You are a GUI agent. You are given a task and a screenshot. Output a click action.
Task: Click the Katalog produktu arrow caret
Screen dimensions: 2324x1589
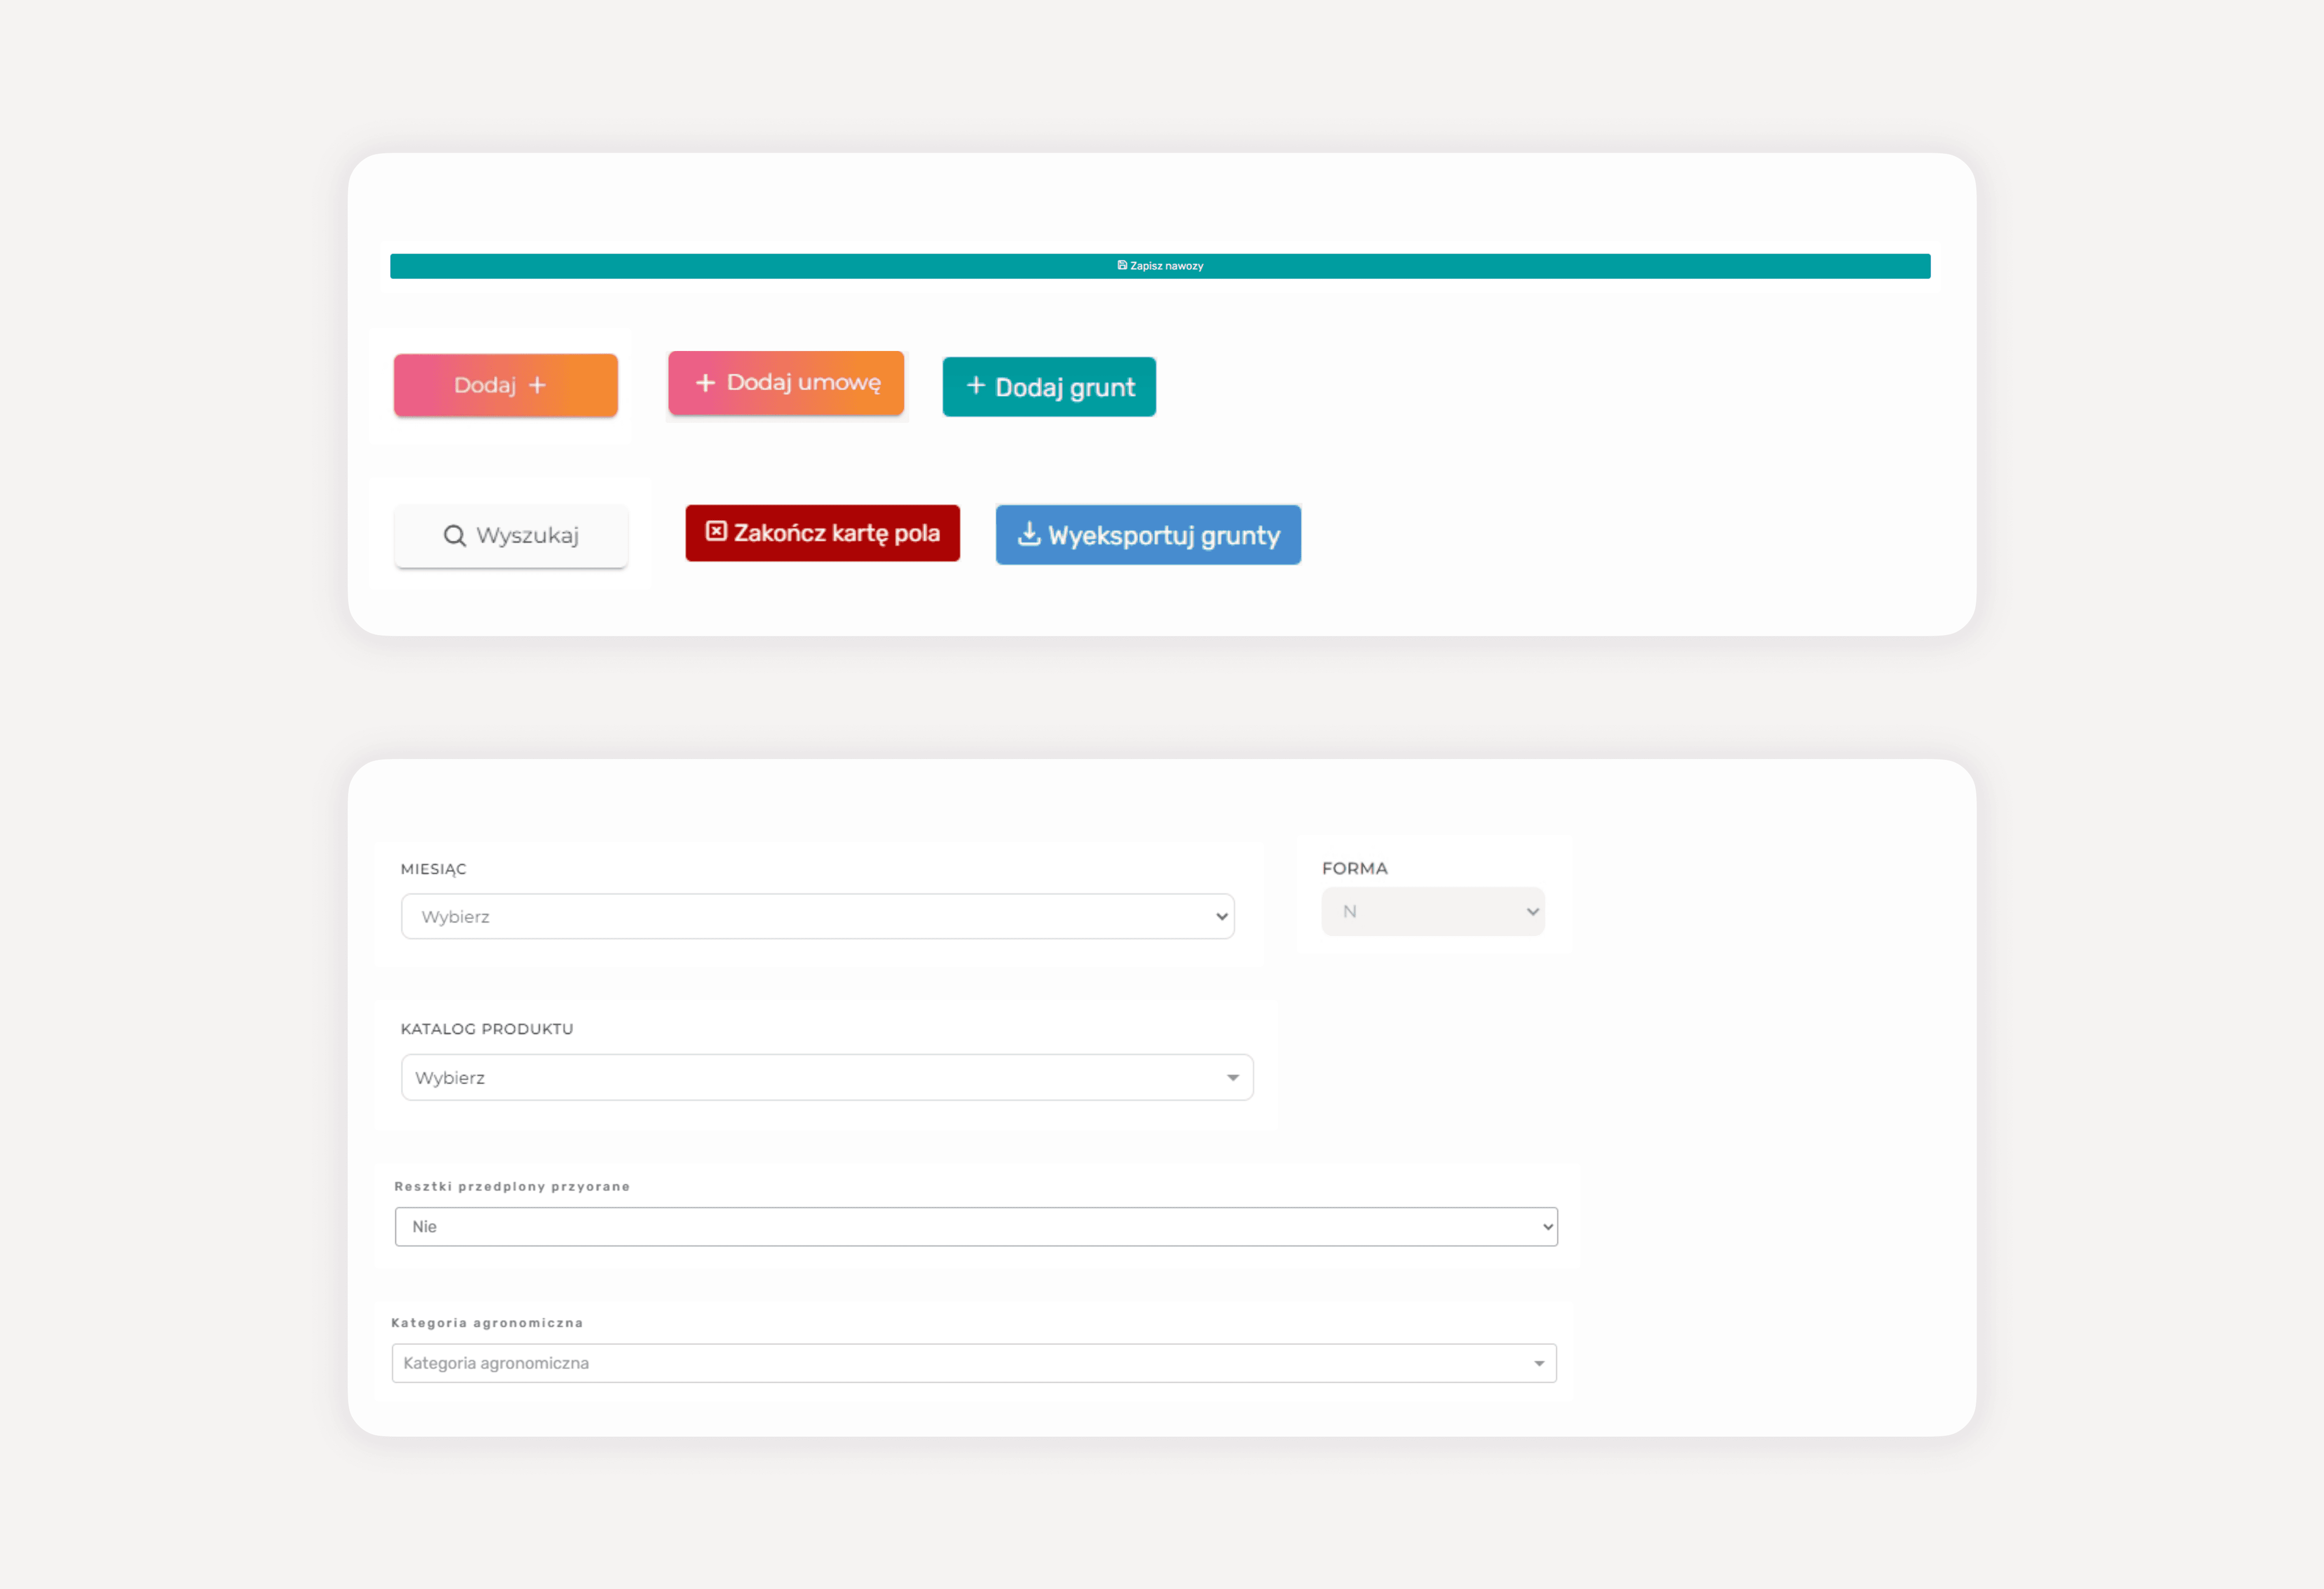tap(1232, 1077)
